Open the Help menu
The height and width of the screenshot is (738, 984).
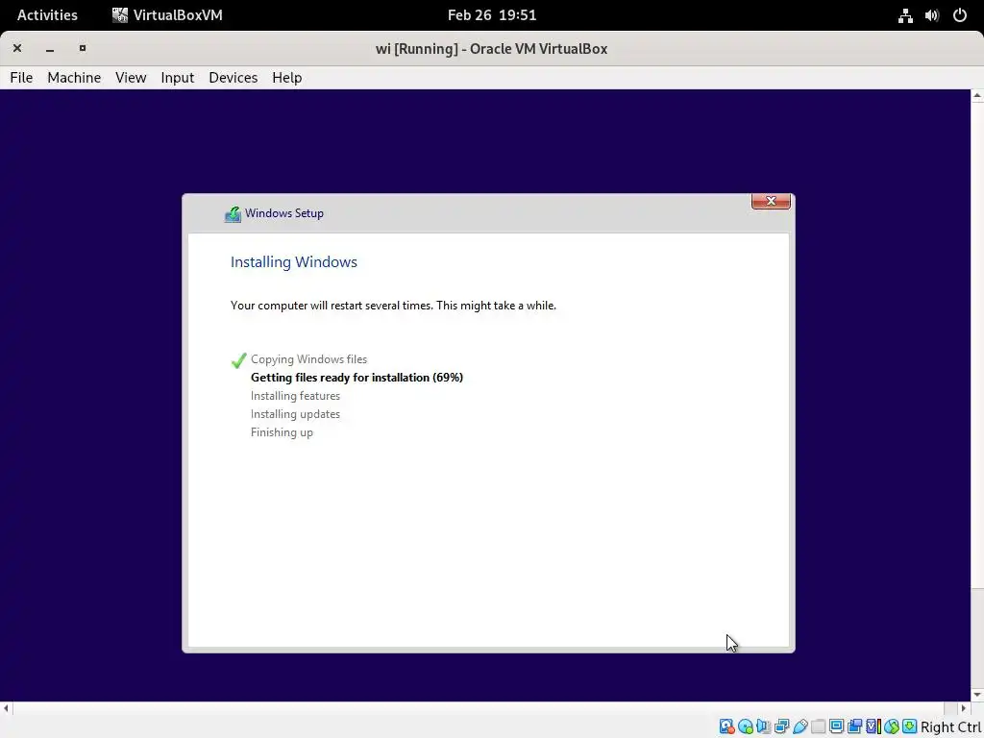(x=286, y=77)
